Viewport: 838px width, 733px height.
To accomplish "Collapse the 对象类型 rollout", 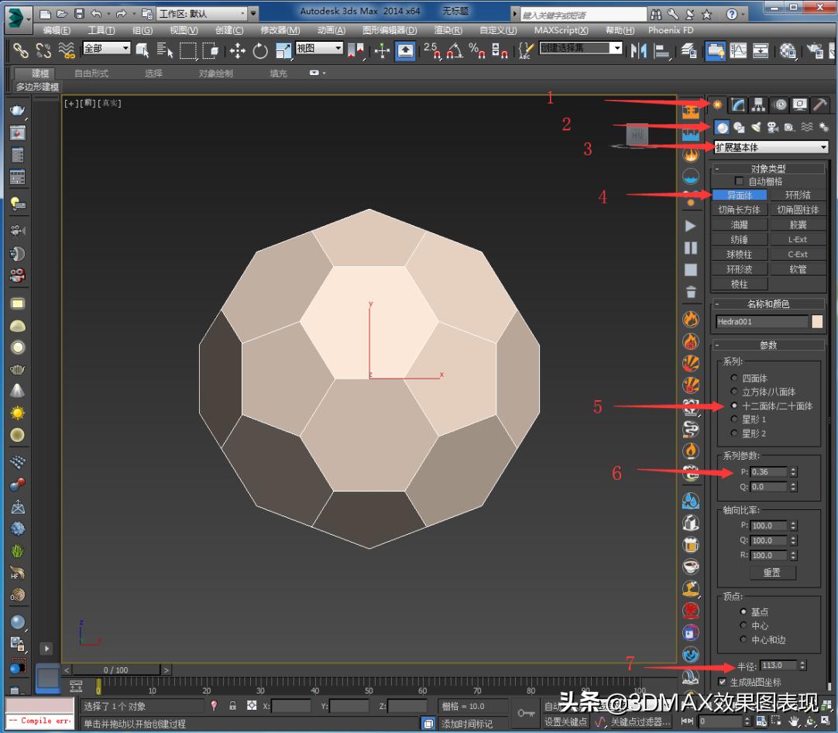I will (769, 168).
